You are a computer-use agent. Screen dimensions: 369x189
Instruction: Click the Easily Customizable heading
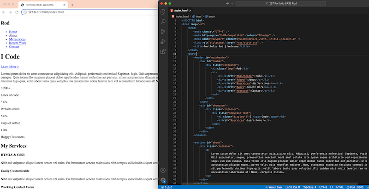[15, 171]
